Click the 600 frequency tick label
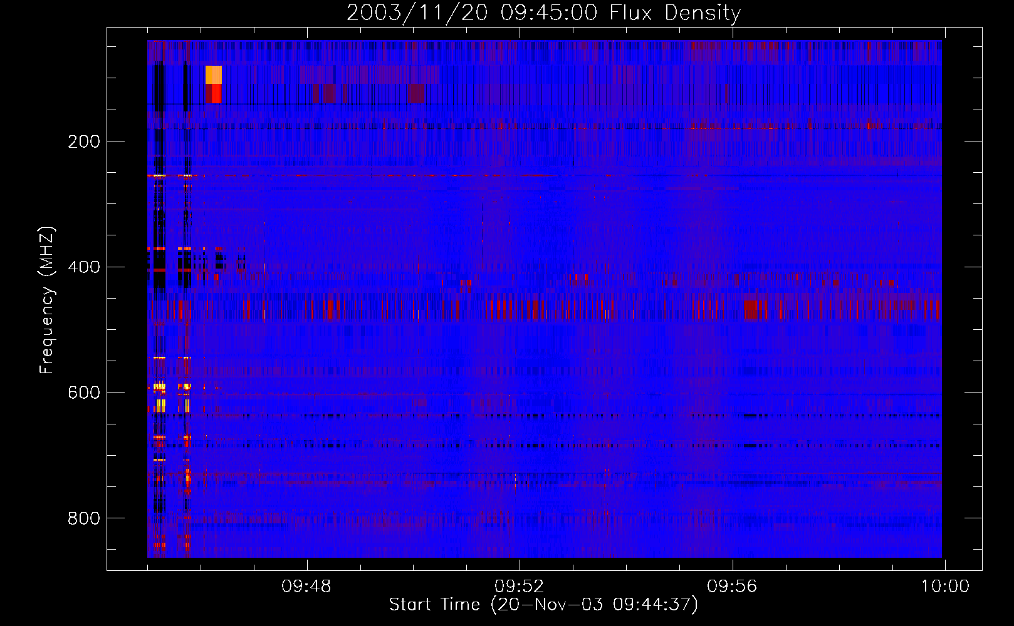Viewport: 1014px width, 626px height. coord(84,393)
